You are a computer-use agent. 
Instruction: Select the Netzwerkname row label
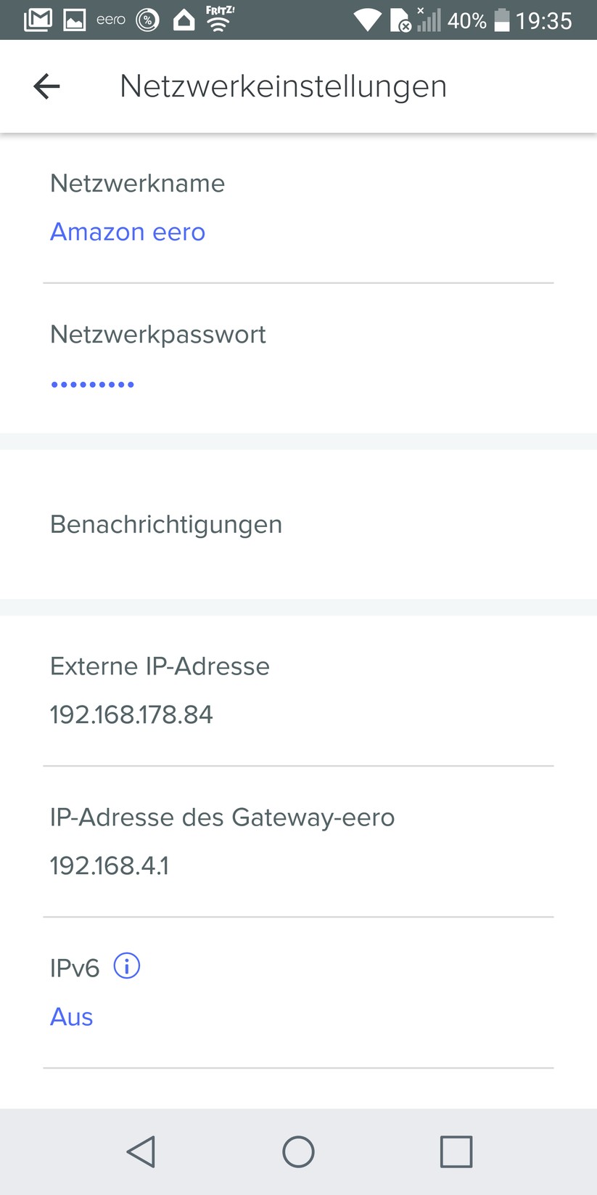pyautogui.click(x=137, y=184)
